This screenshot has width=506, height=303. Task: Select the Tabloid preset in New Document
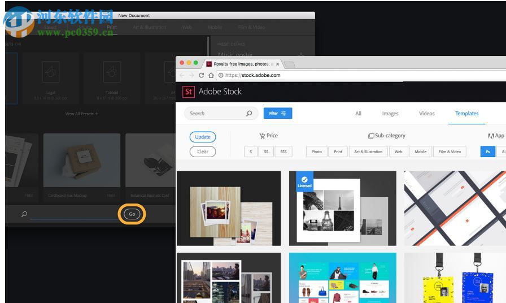pyautogui.click(x=112, y=78)
